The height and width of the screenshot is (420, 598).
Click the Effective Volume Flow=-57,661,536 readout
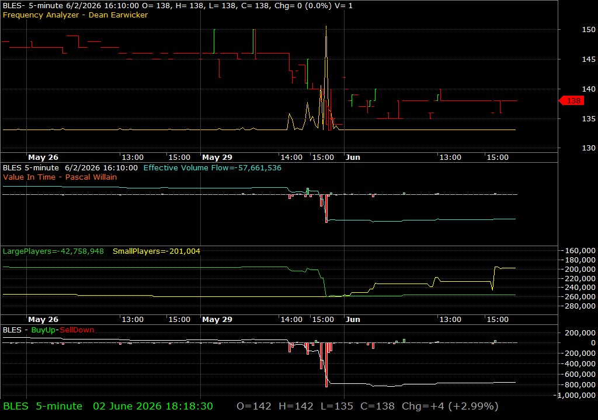pyautogui.click(x=213, y=167)
